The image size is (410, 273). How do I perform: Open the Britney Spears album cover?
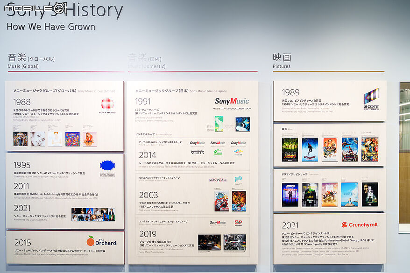coord(90,139)
